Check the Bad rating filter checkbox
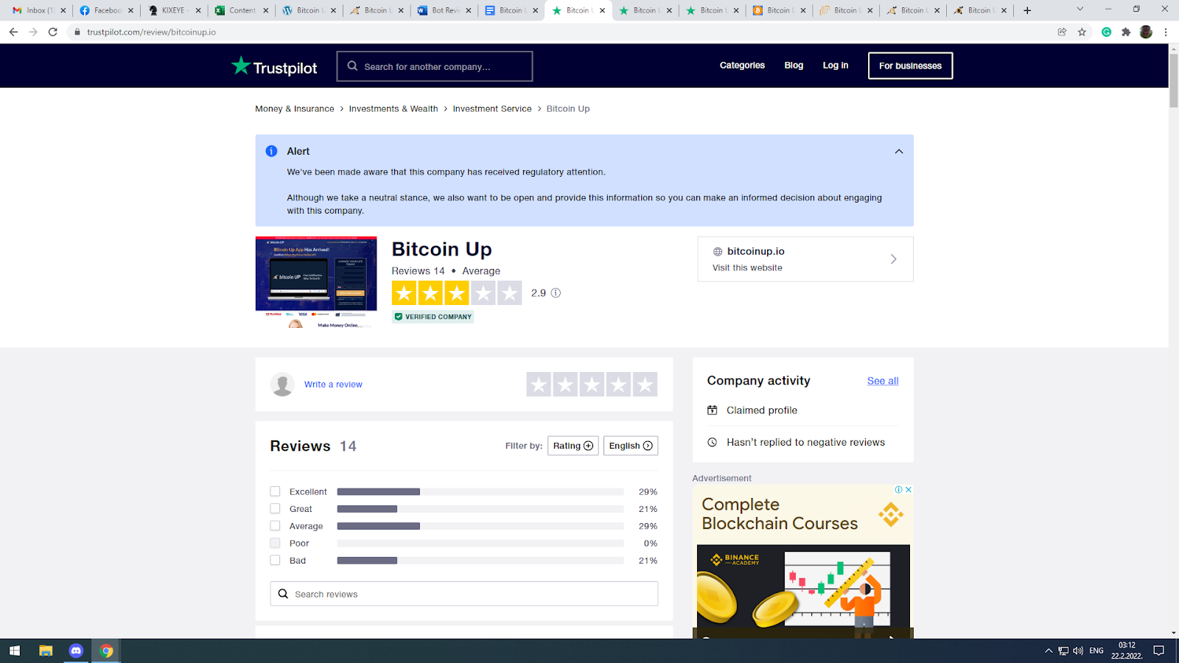 coord(275,561)
